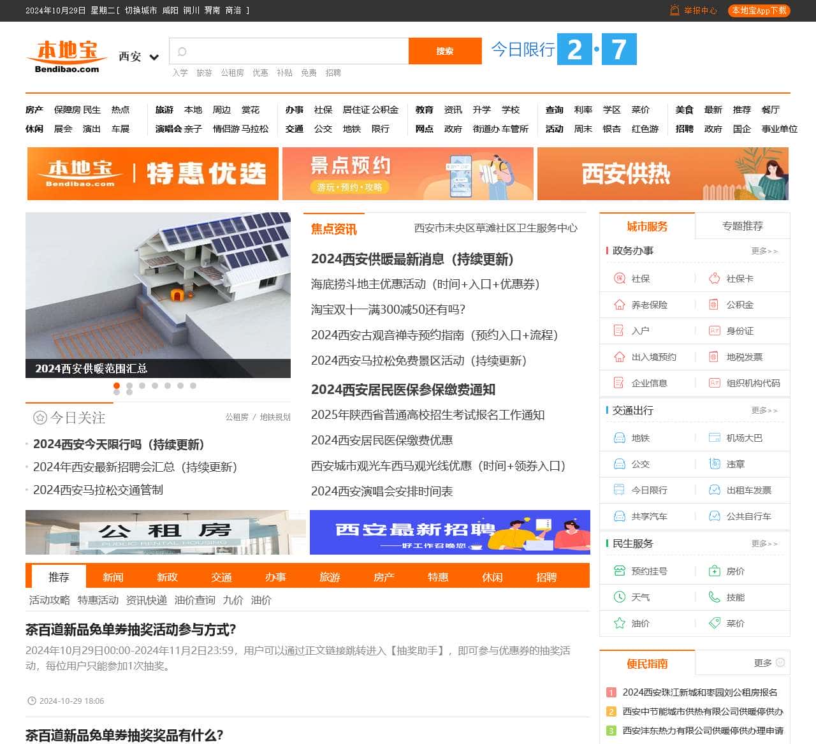Submit search using the orange 搜索 button
This screenshot has width=816, height=744.
coord(445,51)
